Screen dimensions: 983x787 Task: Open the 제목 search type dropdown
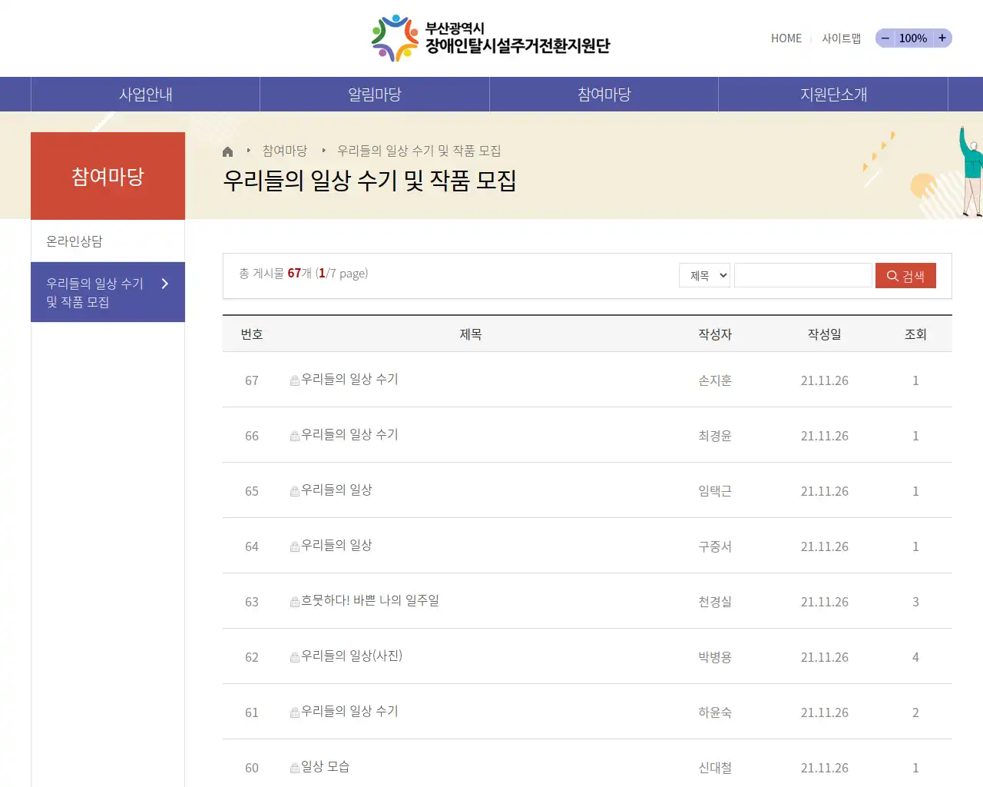[x=704, y=275]
